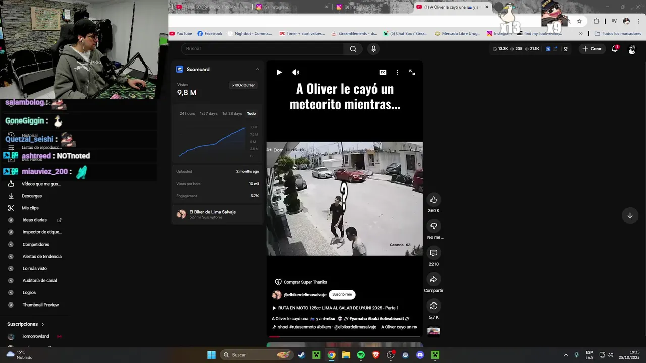
Task: Show more bookmarks with the chevron
Action: (x=581, y=34)
